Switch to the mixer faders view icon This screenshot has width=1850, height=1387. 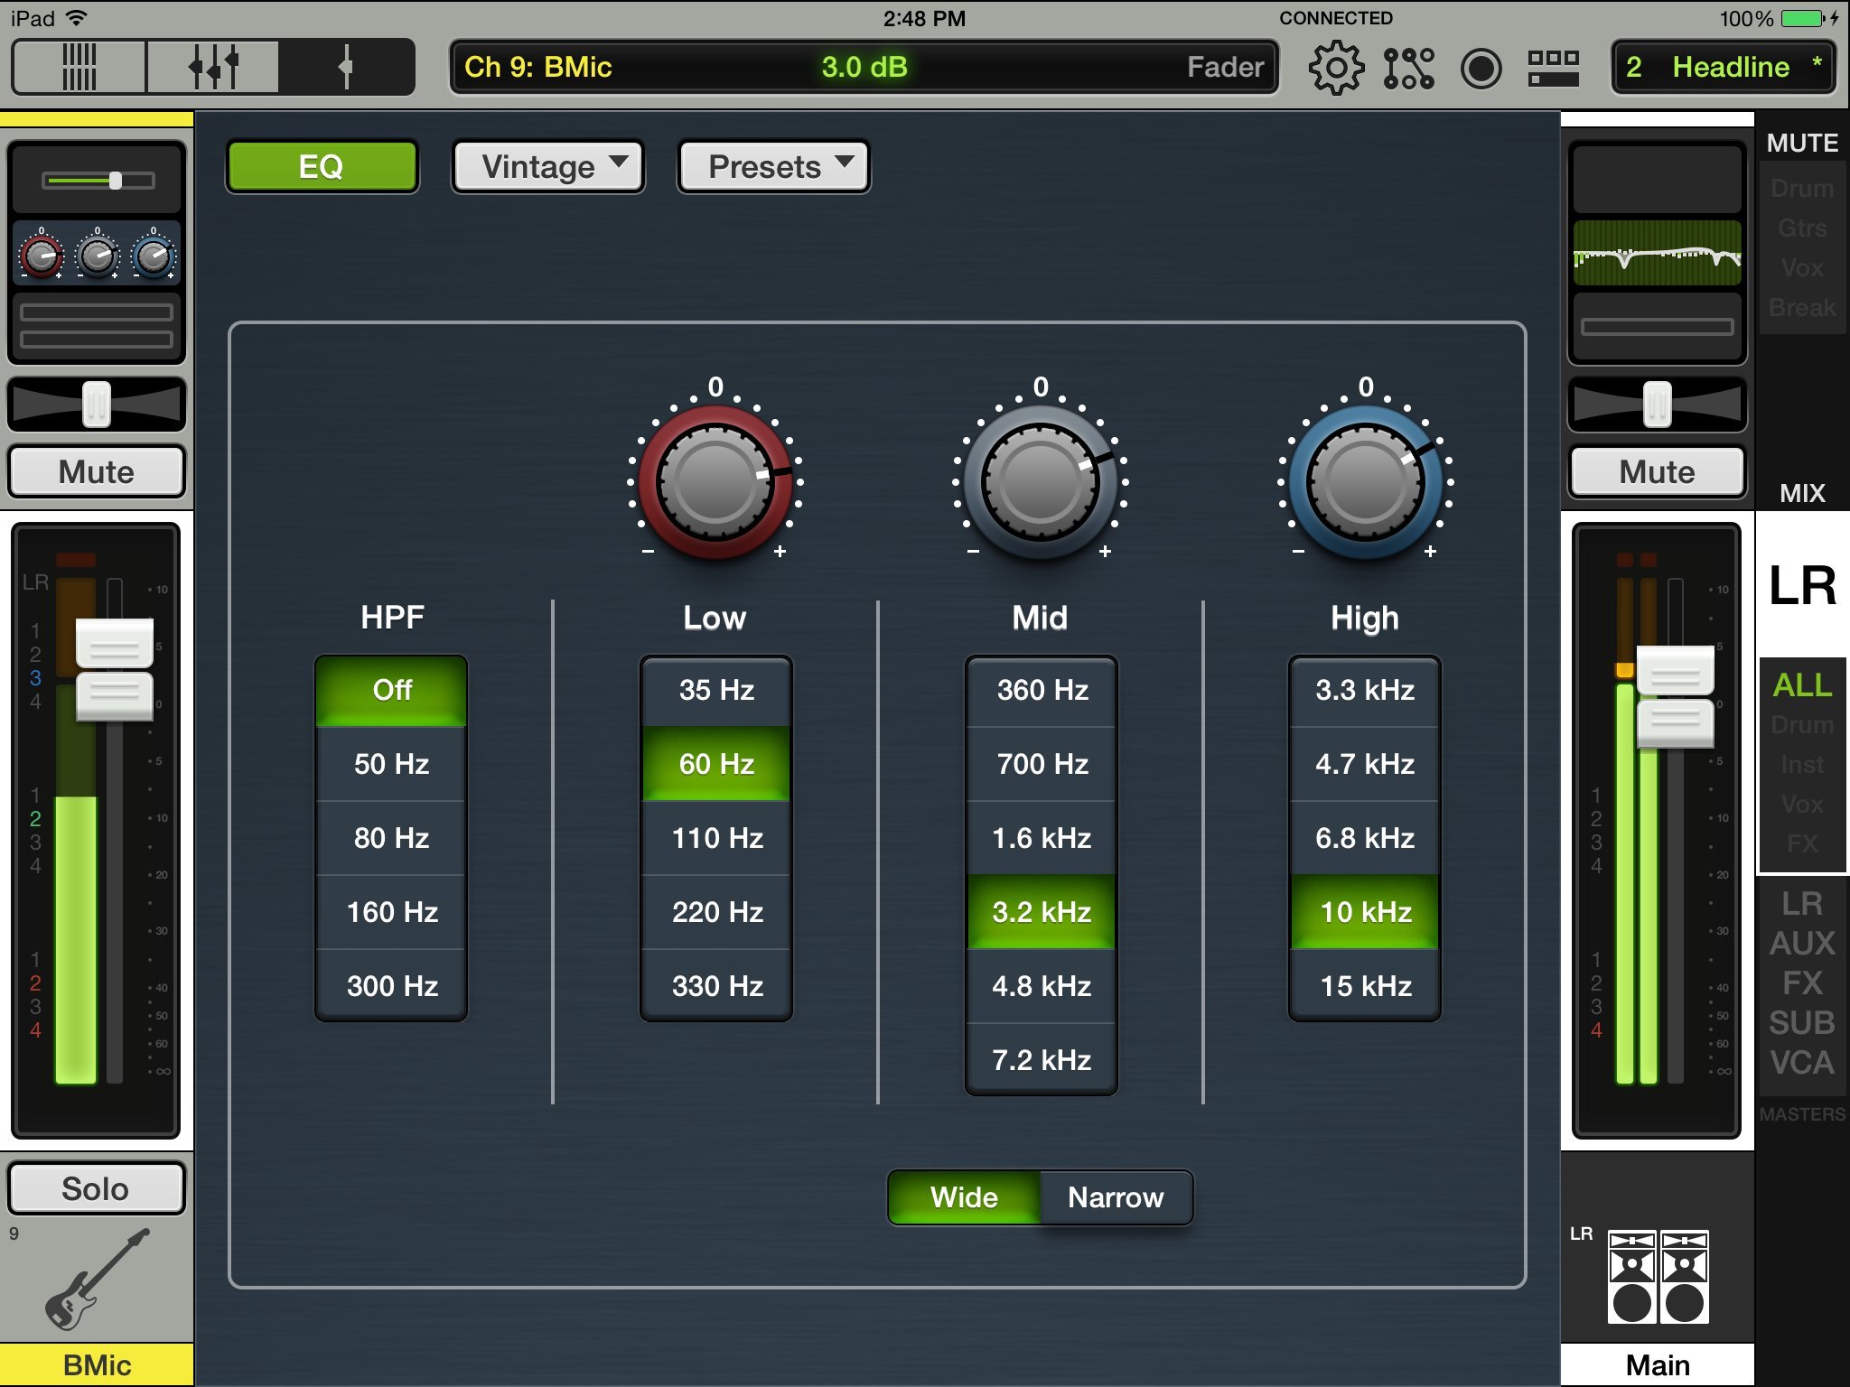(213, 67)
